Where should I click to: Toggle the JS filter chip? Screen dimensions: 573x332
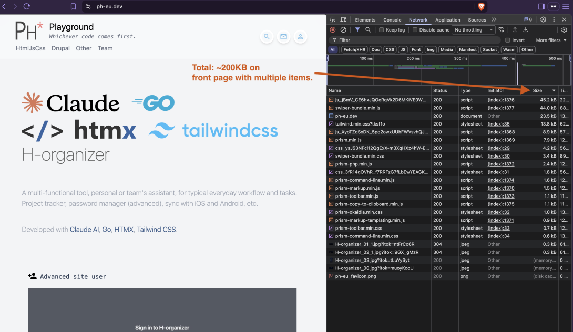403,50
